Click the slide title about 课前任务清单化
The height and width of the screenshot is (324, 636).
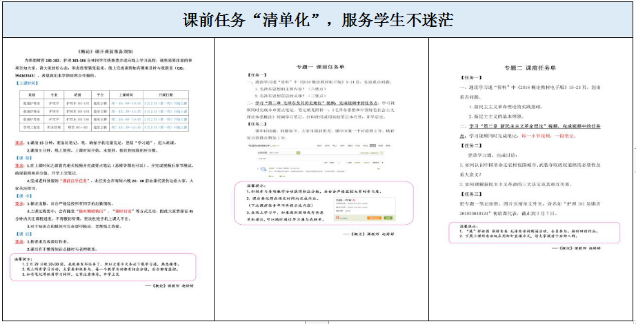coord(318,19)
